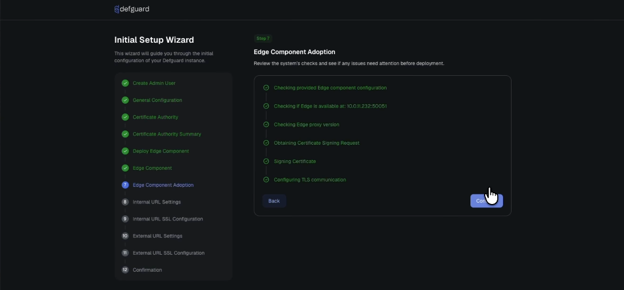Click the step 12 Confirmation number circle
Viewport: 624px width, 290px height.
click(125, 269)
